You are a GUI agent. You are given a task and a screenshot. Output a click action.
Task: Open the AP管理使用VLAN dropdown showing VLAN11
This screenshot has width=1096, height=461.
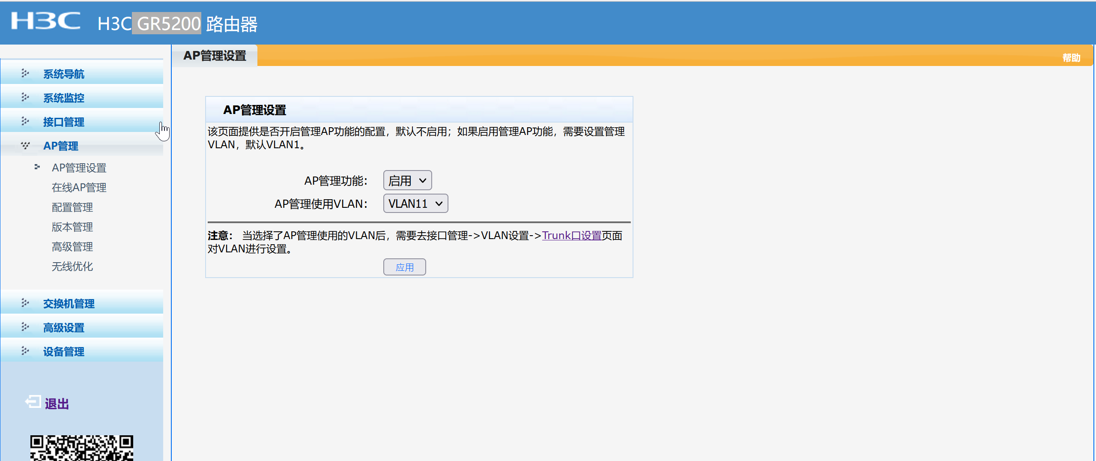pos(415,204)
